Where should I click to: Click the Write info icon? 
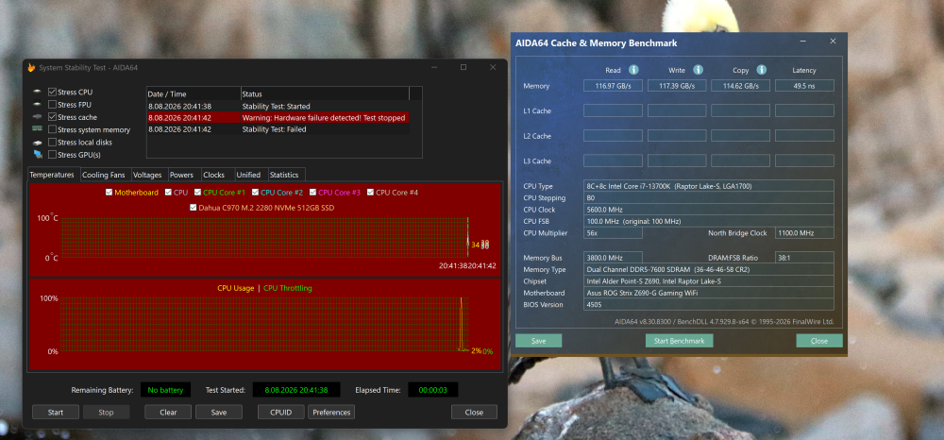[x=698, y=70]
